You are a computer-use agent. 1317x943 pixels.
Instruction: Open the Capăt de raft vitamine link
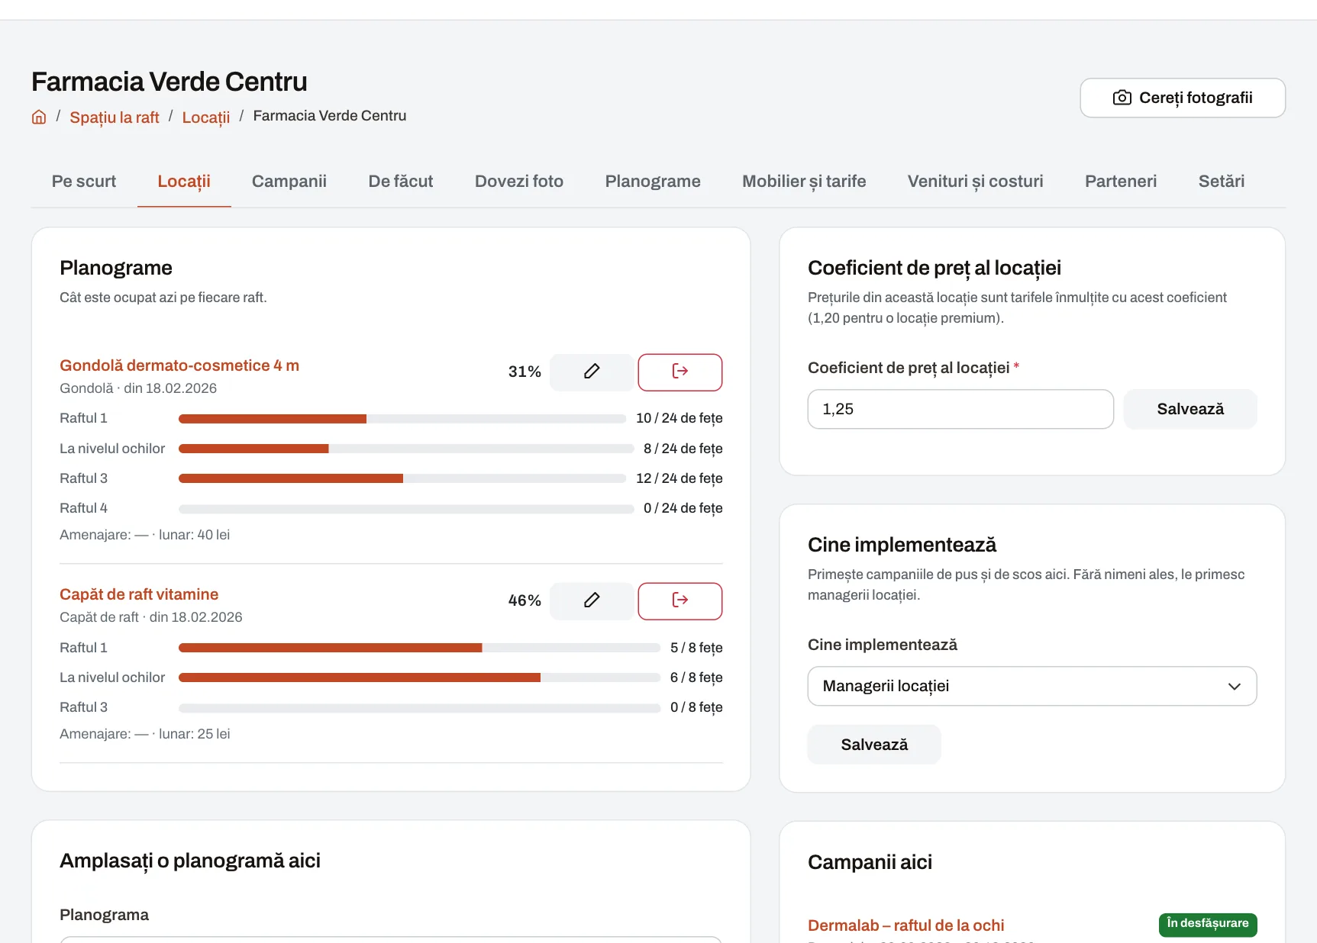click(139, 594)
